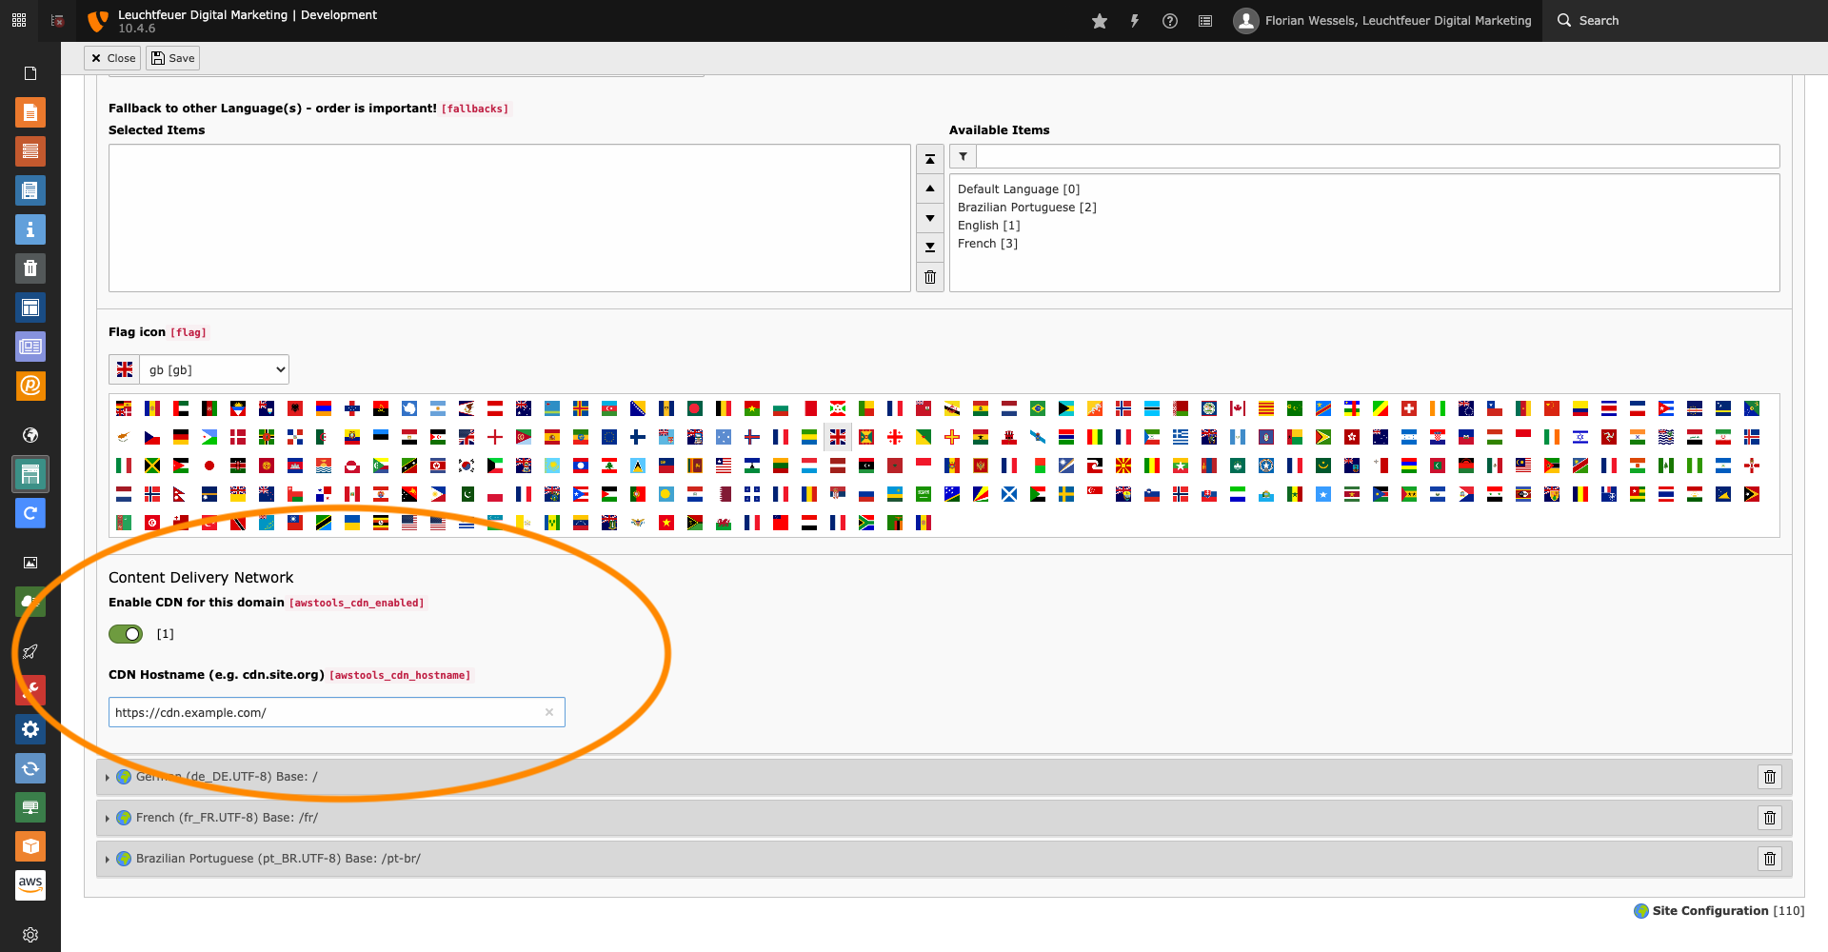Click the Close button

pos(111,58)
